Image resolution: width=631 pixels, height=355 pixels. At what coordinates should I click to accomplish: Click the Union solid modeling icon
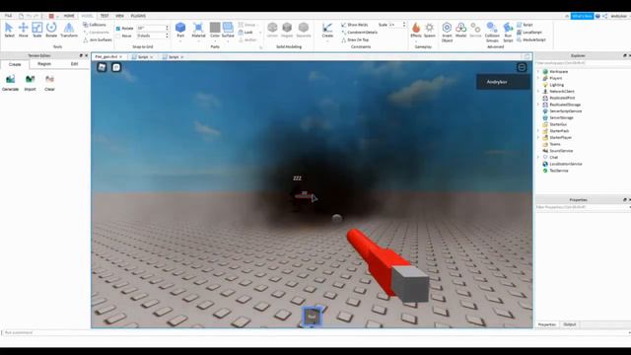click(272, 30)
